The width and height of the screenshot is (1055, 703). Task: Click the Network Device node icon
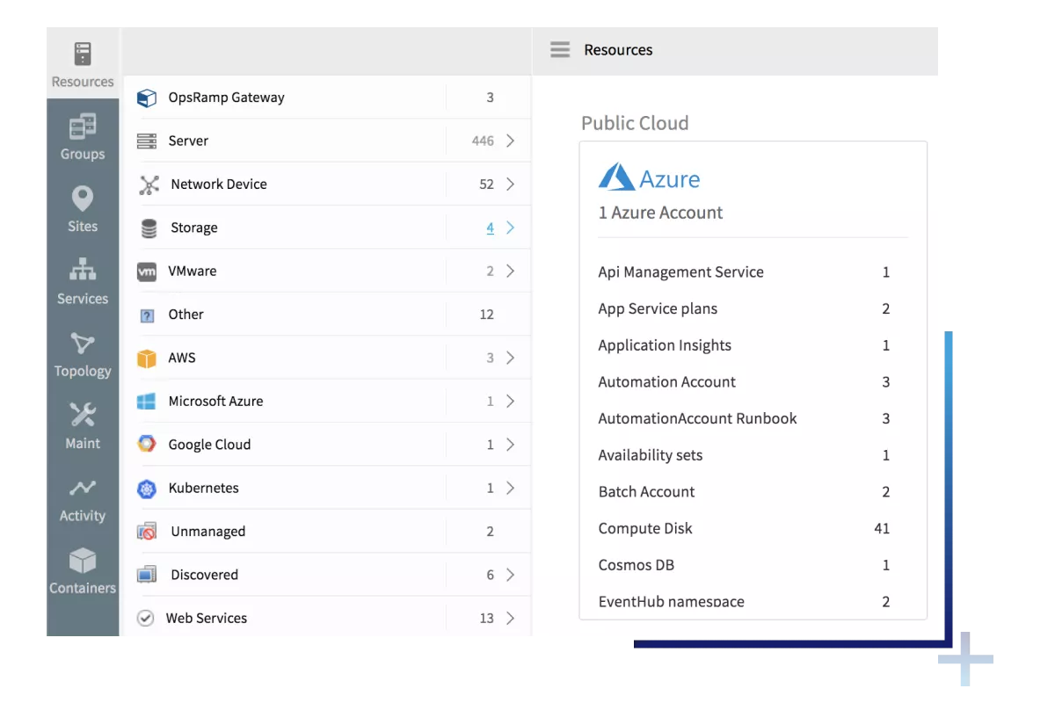(x=149, y=185)
